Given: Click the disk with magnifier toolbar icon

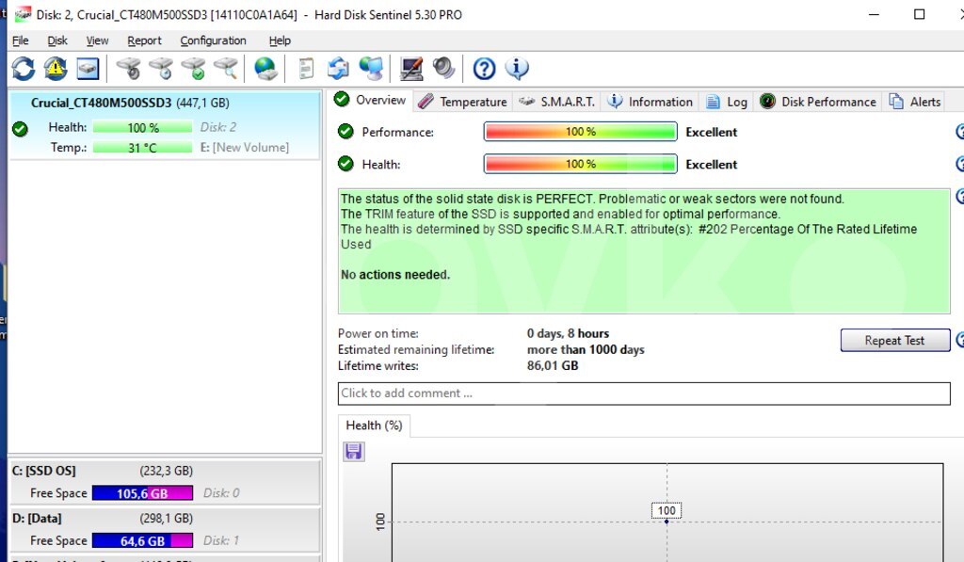Looking at the screenshot, I should point(226,68).
